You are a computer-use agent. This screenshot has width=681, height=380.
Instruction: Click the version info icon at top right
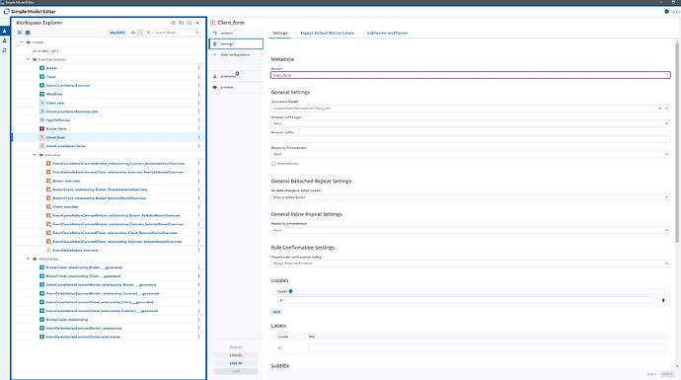[666, 11]
